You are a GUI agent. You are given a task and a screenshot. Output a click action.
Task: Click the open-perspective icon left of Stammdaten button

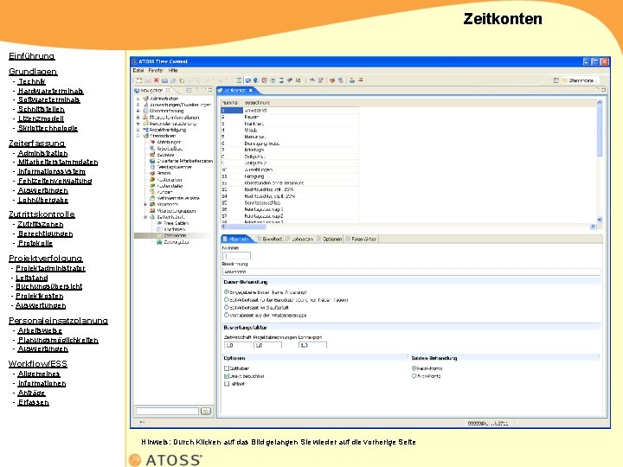(x=556, y=80)
